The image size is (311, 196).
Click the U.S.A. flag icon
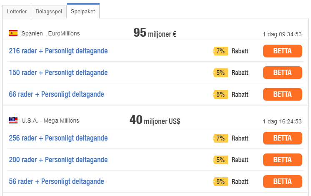(13, 120)
